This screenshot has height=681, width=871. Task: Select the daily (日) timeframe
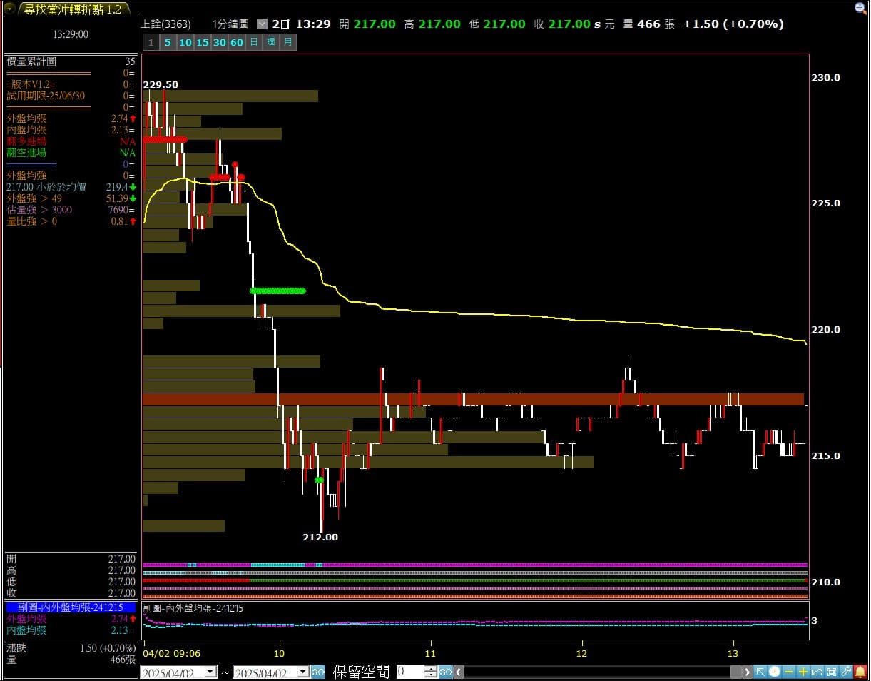(x=254, y=42)
